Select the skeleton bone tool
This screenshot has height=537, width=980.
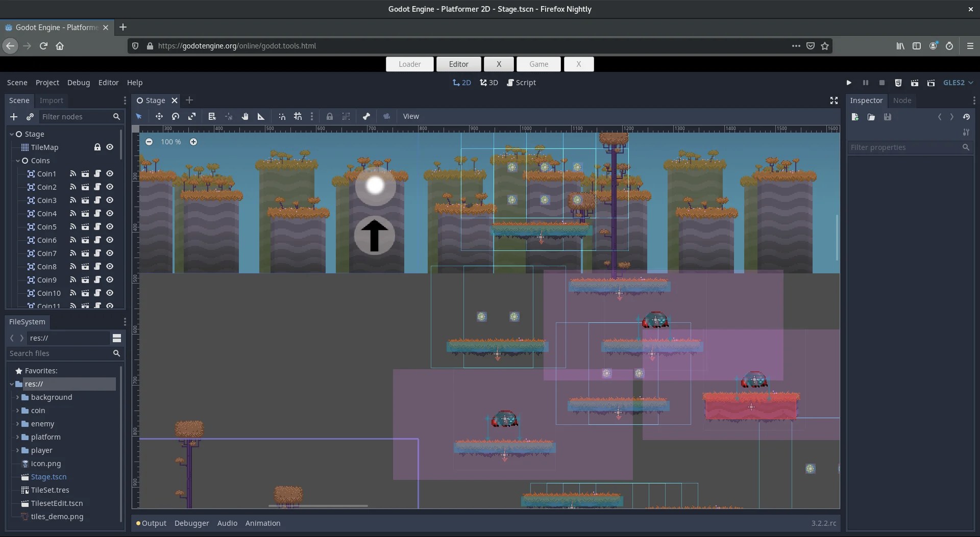[x=366, y=116]
